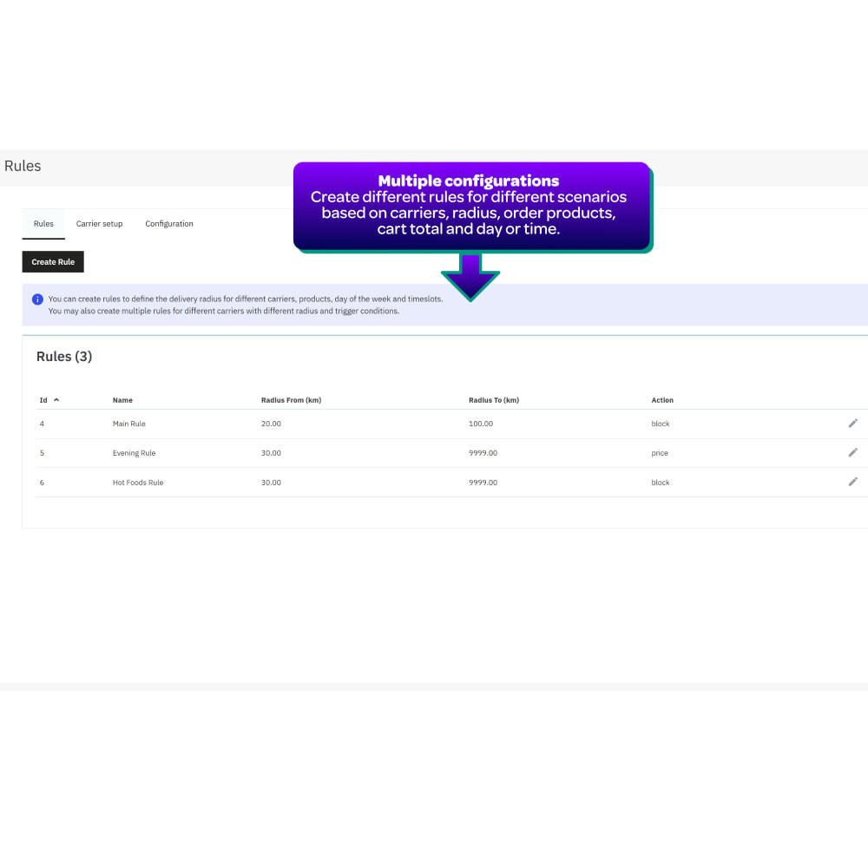
Task: Sort rules by the Name column header
Action: [x=122, y=400]
